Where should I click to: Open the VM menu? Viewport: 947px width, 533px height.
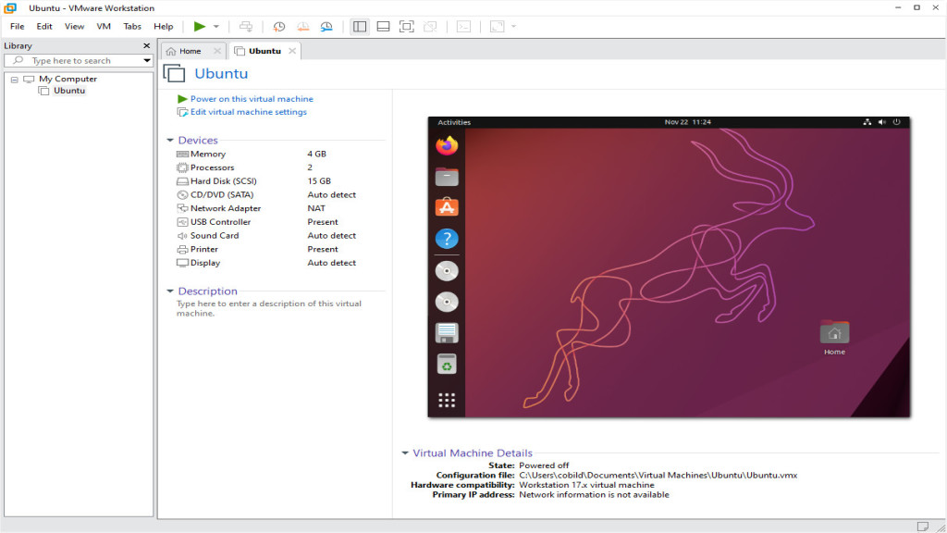point(104,26)
